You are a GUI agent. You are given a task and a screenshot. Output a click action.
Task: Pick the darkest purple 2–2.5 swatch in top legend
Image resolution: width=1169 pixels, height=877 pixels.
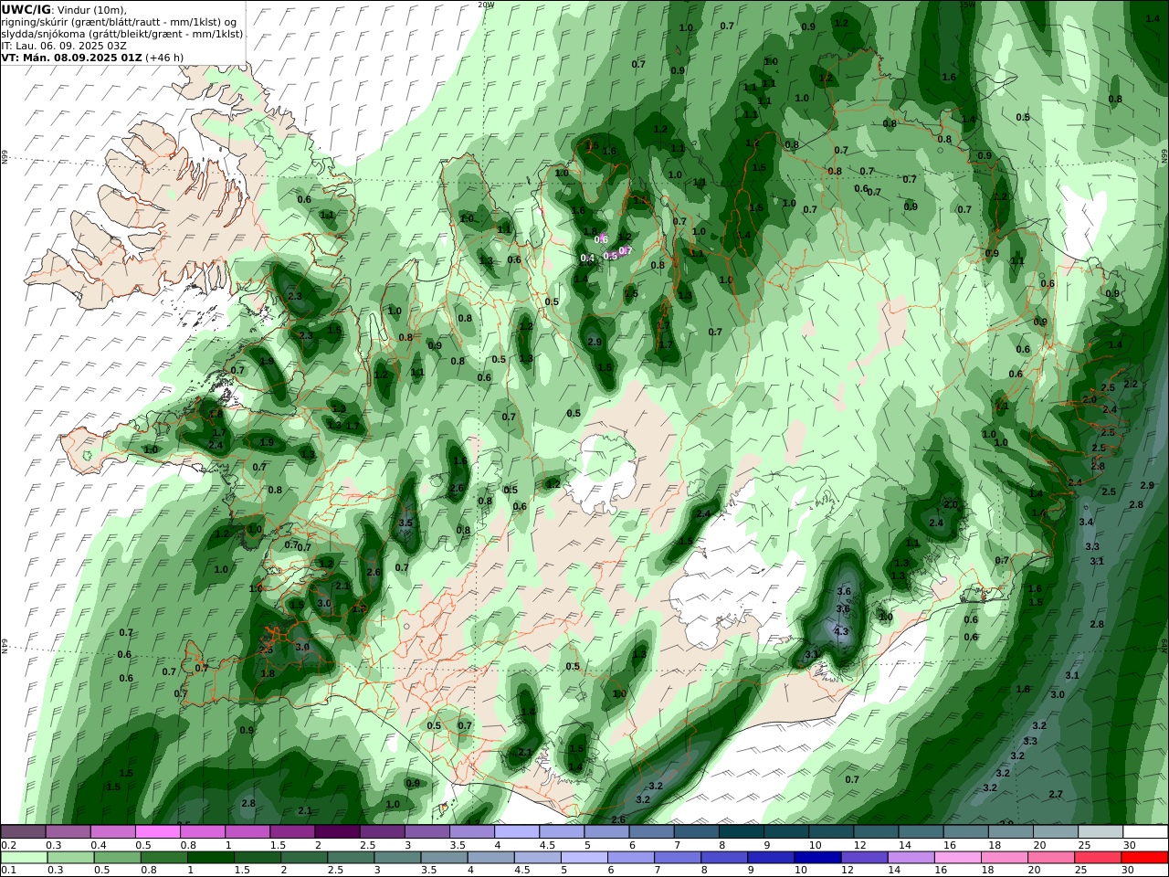tap(337, 832)
